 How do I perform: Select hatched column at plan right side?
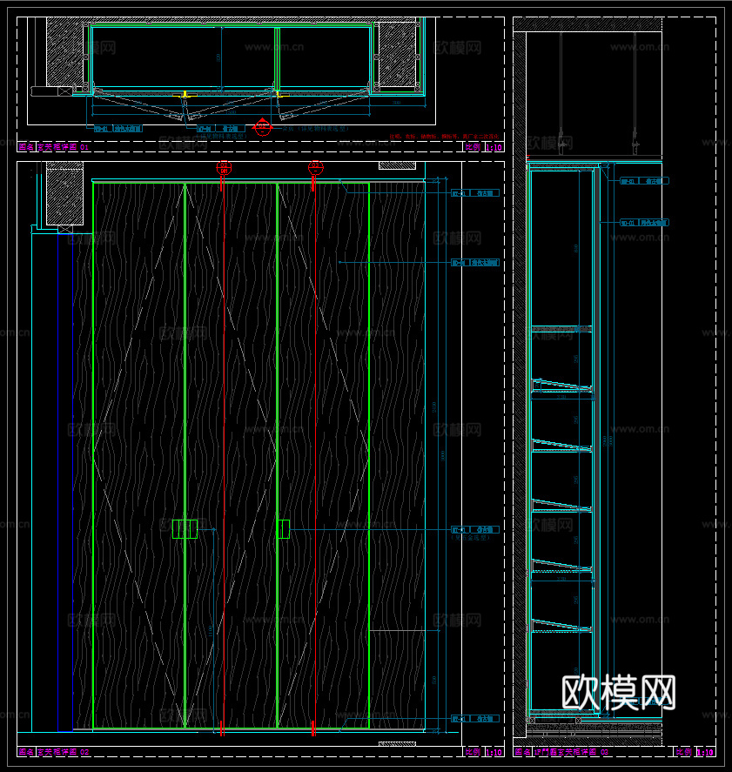point(396,54)
